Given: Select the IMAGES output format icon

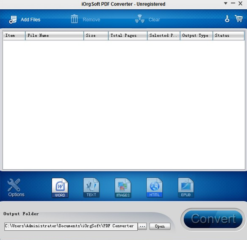Looking at the screenshot, I should coord(123,188).
